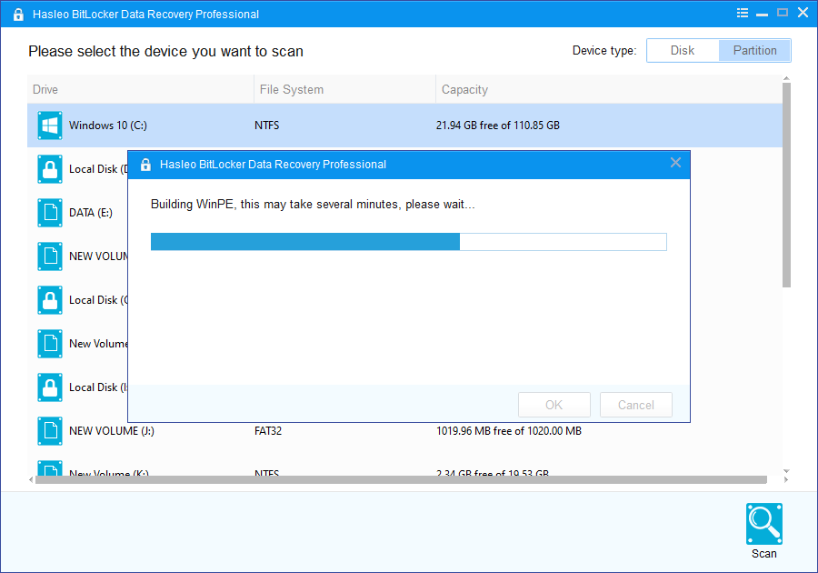Click the scroll up arrow of drive list
This screenshot has height=573, width=818.
(786, 79)
